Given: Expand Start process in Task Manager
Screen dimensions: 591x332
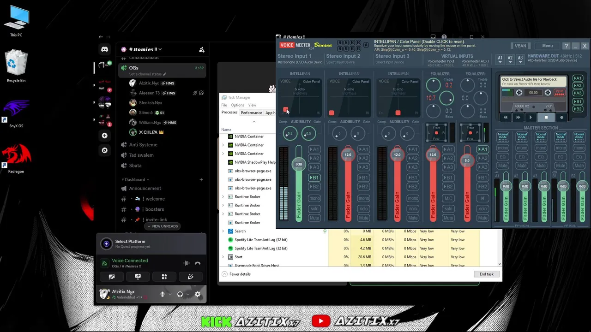Looking at the screenshot, I should [x=223, y=257].
